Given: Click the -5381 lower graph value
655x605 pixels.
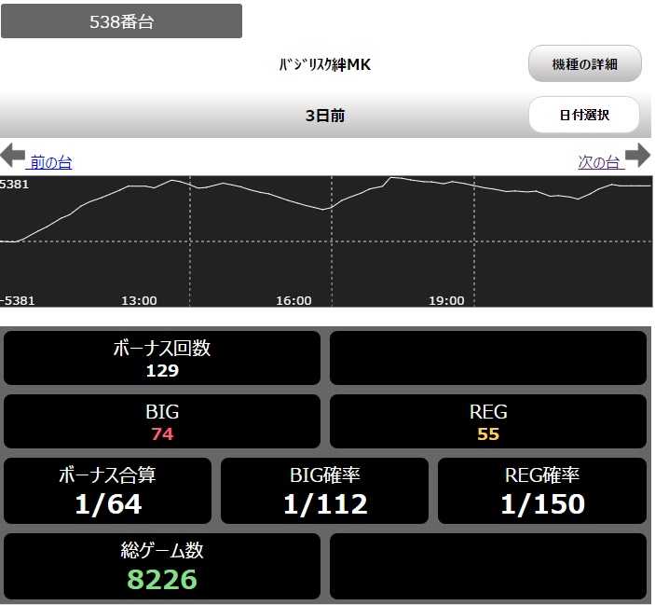Looking at the screenshot, I should [x=18, y=300].
